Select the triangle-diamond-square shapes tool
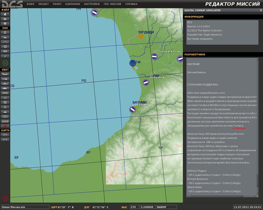Screen dimensions: 263x210 pos(5,121)
